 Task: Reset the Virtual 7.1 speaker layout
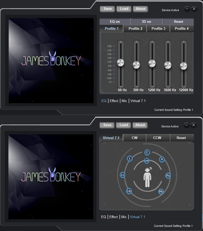tap(182, 138)
